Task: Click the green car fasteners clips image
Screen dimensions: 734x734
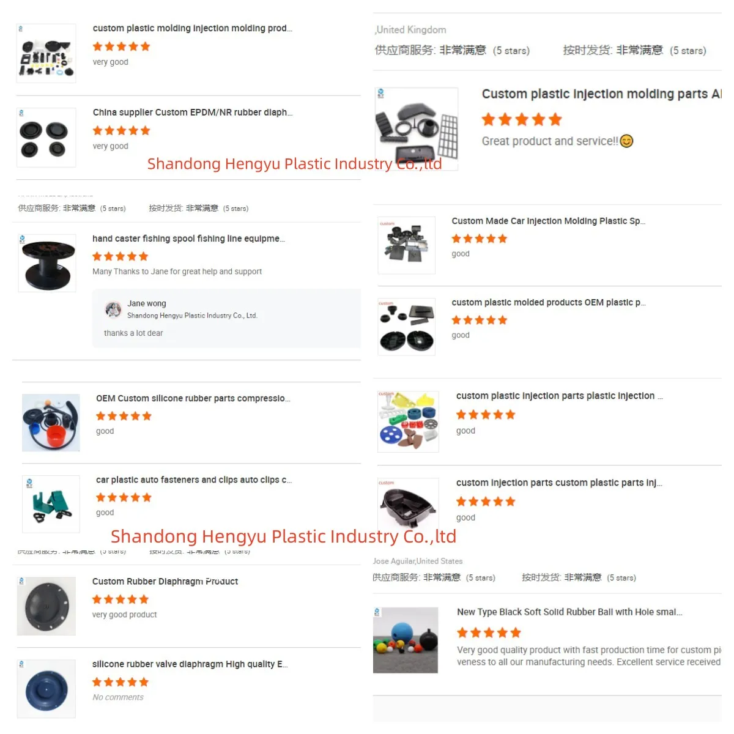Action: (x=51, y=504)
